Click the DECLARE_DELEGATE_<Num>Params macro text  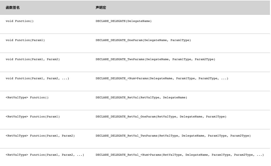pos(162,78)
